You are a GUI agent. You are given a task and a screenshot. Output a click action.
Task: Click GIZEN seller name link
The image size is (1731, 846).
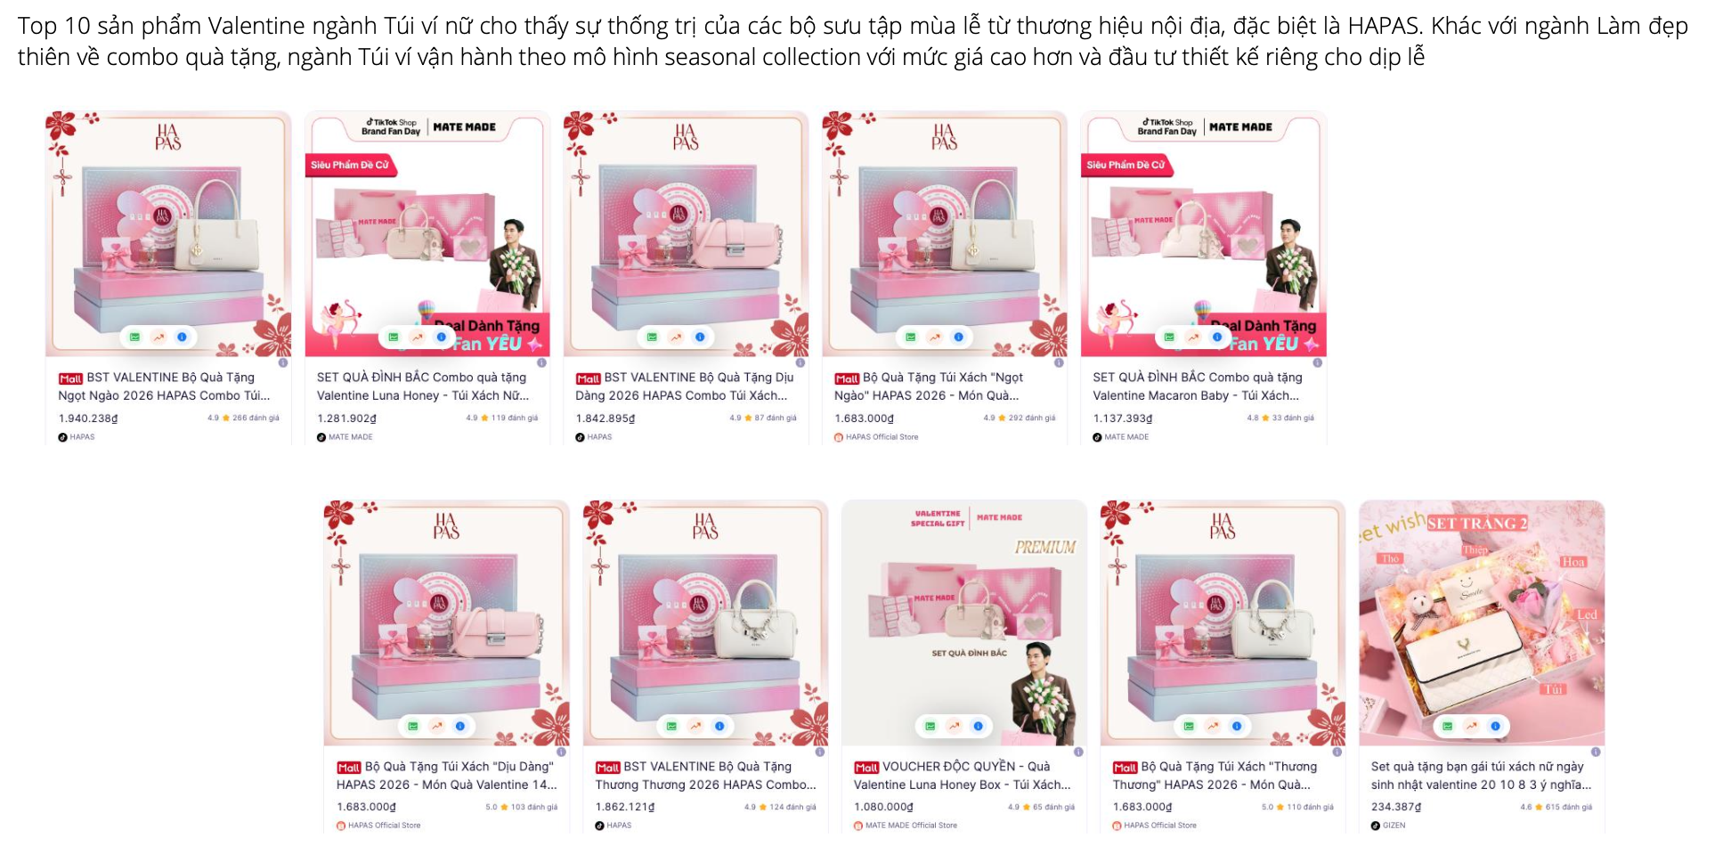pos(1394,826)
